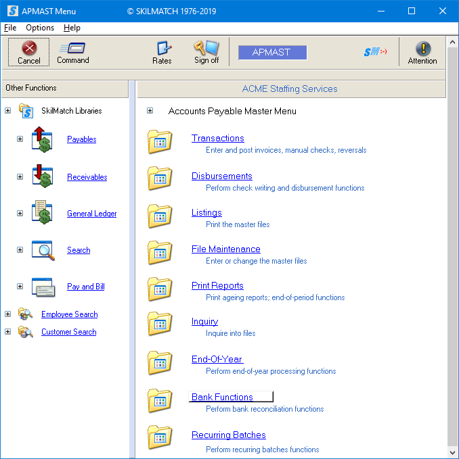Click the General Ledger icon
459x459 pixels.
(x=43, y=214)
